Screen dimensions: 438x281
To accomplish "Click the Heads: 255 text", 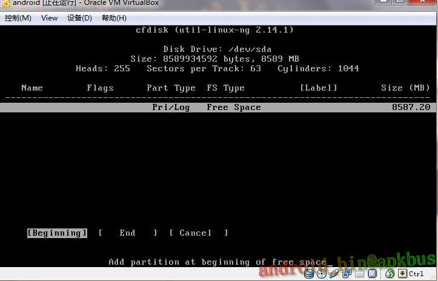I will [103, 68].
